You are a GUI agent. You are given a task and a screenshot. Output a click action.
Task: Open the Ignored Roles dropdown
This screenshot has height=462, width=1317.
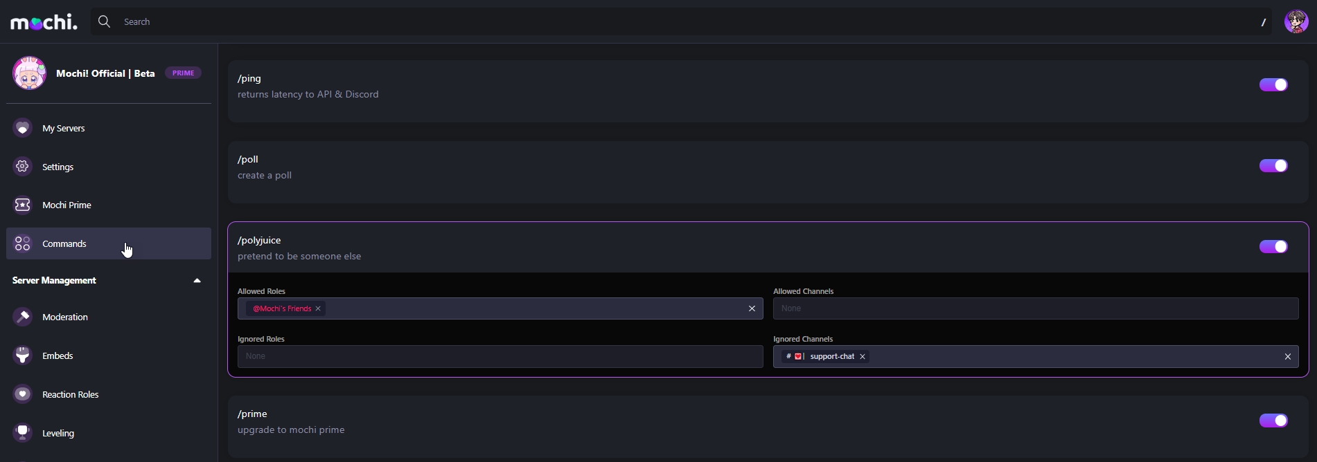[500, 356]
